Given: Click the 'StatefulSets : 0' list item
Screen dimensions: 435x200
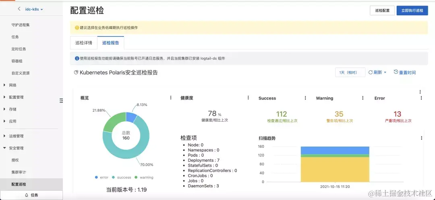Looking at the screenshot, I should click(x=203, y=165).
